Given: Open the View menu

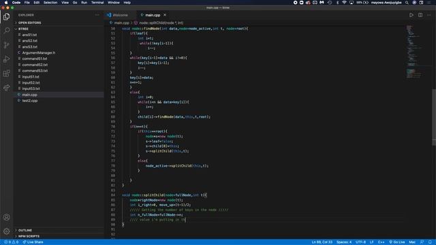Looking at the screenshot, I should (x=65, y=3).
